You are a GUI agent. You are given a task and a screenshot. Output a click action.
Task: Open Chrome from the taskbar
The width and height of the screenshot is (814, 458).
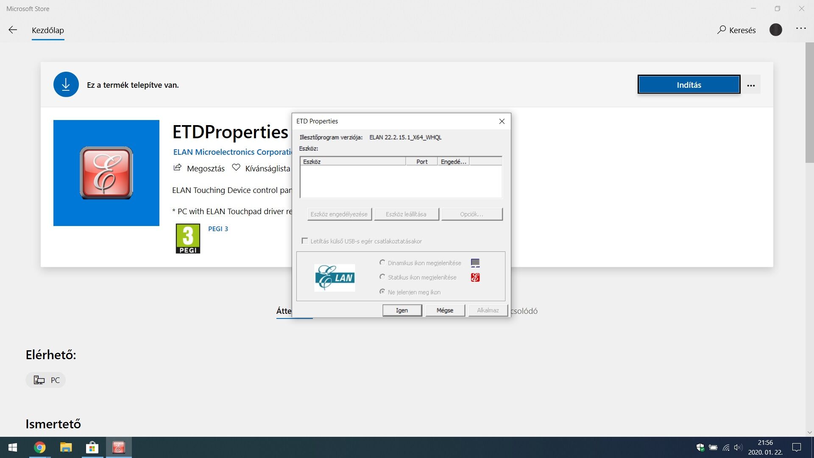click(x=40, y=447)
